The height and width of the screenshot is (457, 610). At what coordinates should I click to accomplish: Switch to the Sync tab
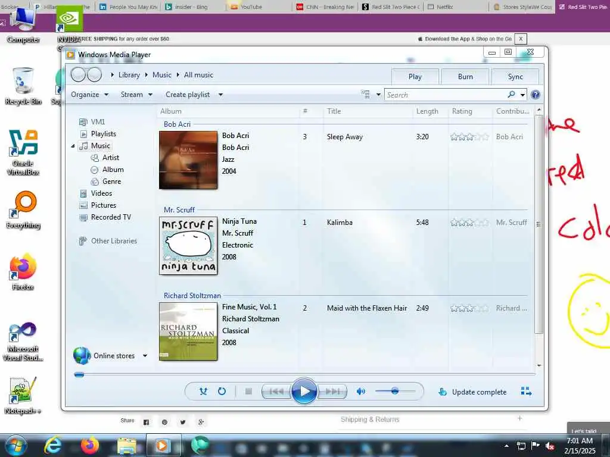(515, 77)
